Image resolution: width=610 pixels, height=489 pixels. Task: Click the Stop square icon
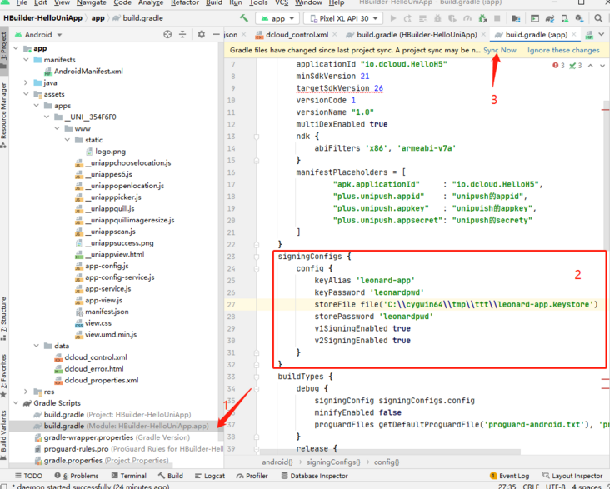[497, 18]
